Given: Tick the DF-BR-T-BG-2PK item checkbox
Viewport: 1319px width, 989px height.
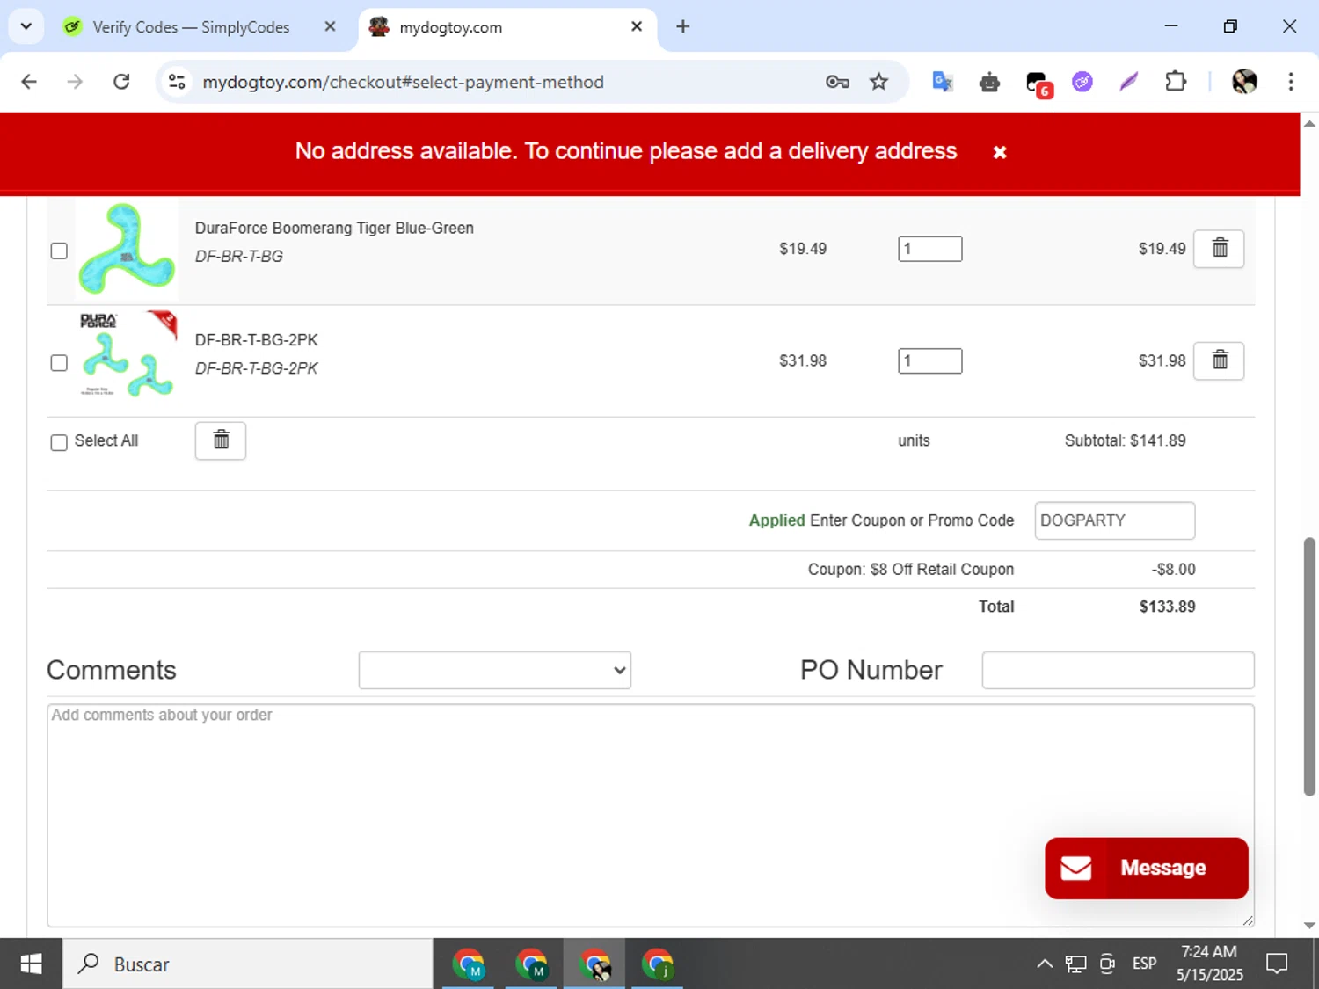Looking at the screenshot, I should [x=59, y=362].
